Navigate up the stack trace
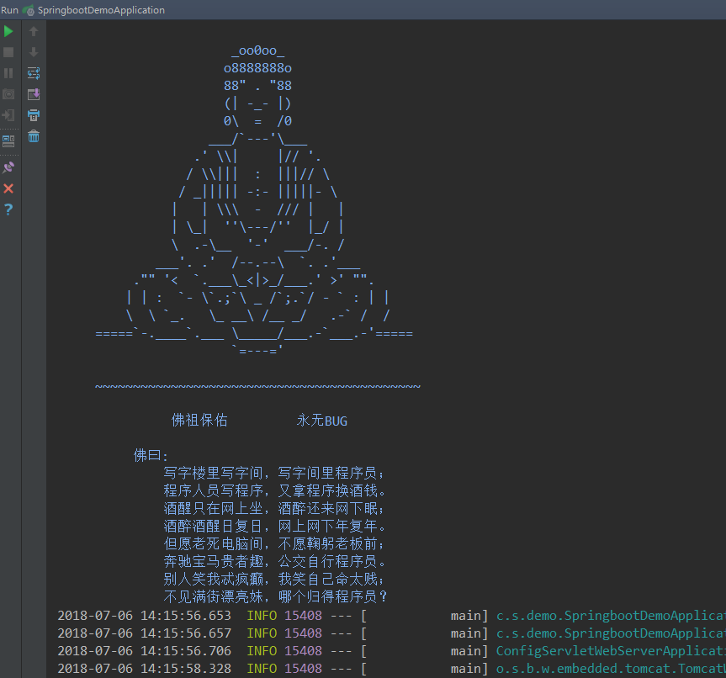Screen dimensions: 726x678 click(32, 31)
